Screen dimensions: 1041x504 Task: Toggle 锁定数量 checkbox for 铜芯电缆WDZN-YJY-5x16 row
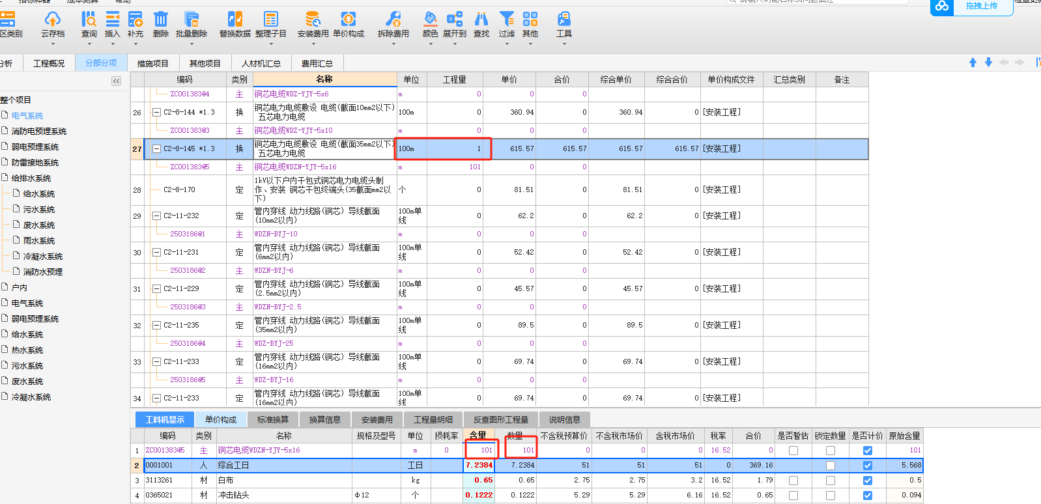click(831, 451)
